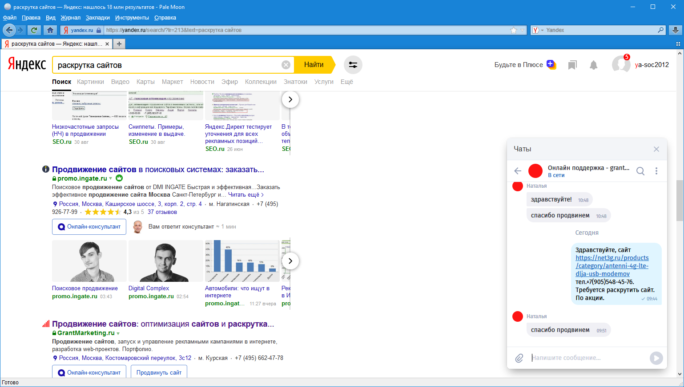The image size is (684, 387).
Task: Open Ещё more services tab
Action: 347,82
